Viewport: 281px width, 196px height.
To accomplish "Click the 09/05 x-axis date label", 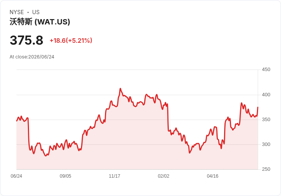I will tap(65, 176).
